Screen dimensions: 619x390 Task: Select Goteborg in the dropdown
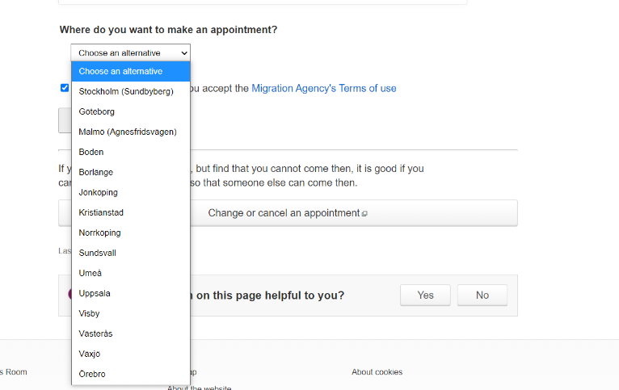point(131,111)
